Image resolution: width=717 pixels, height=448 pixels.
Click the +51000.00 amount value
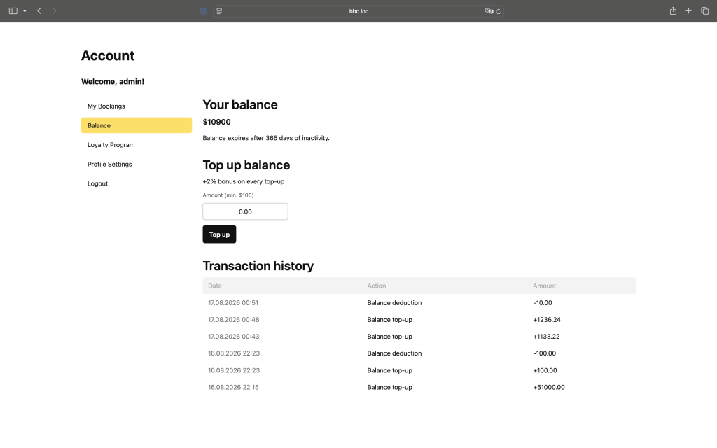(549, 387)
